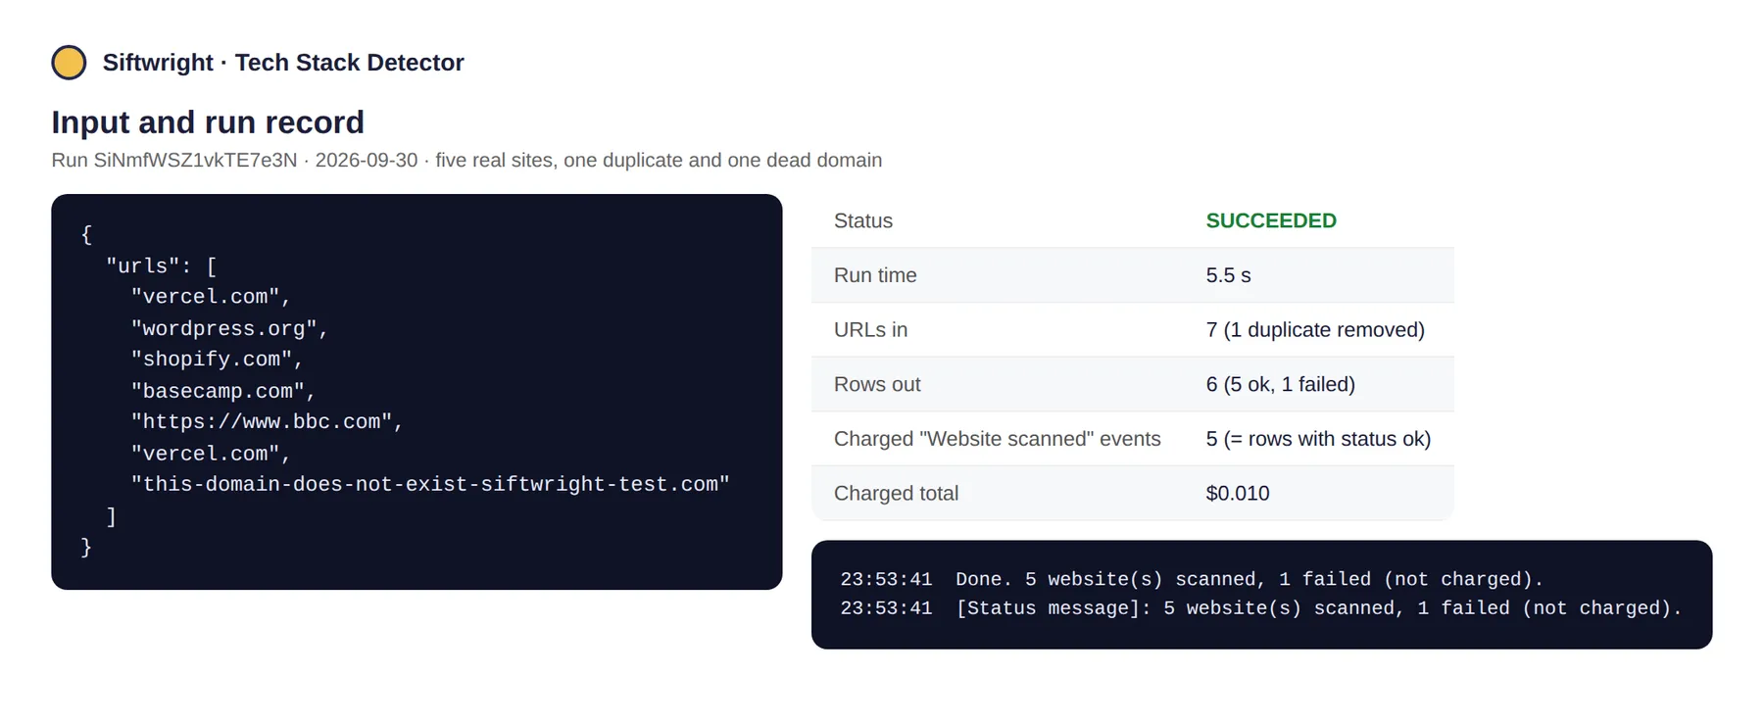Click the "Siftwright · Tech Stack Detector" title
Screen dimensions: 1764x723
[283, 63]
